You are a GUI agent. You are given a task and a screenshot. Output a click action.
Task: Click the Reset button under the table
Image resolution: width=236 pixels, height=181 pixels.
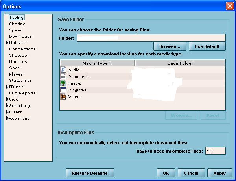point(213,115)
